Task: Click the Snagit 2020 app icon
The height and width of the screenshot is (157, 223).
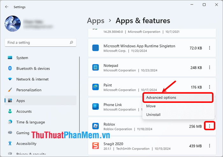Action: point(96,146)
